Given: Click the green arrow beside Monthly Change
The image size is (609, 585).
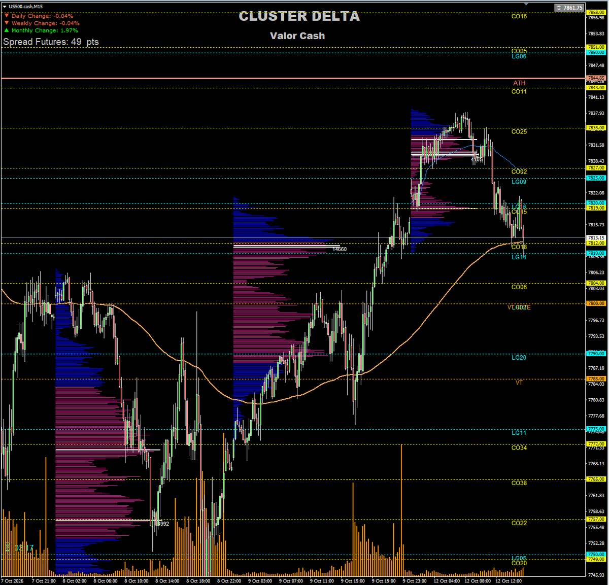Looking at the screenshot, I should [x=7, y=30].
